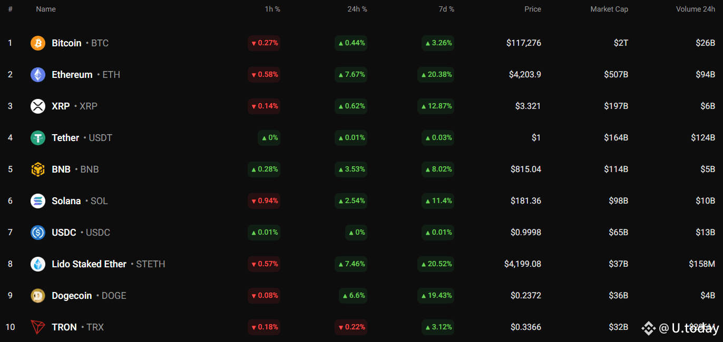Click the BNB yellow logo icon
This screenshot has height=342, width=723.
click(x=38, y=169)
